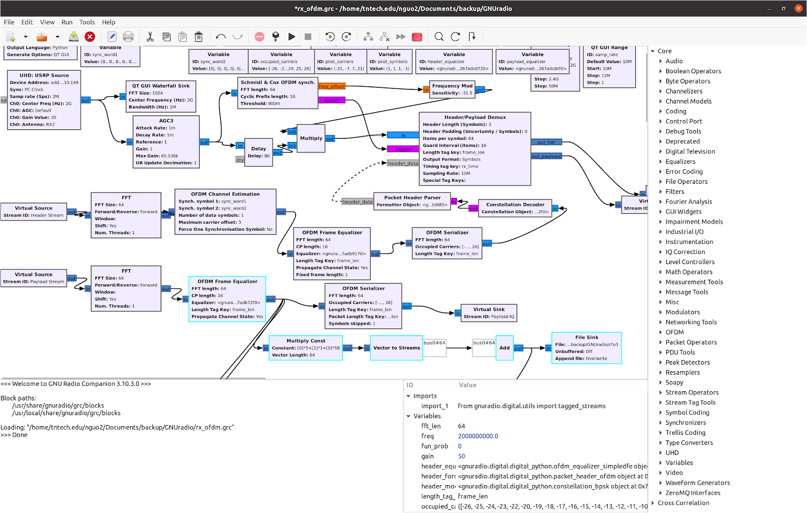Click the freq value 2000000000.0
Viewport: 807px width, 513px height.
click(478, 436)
